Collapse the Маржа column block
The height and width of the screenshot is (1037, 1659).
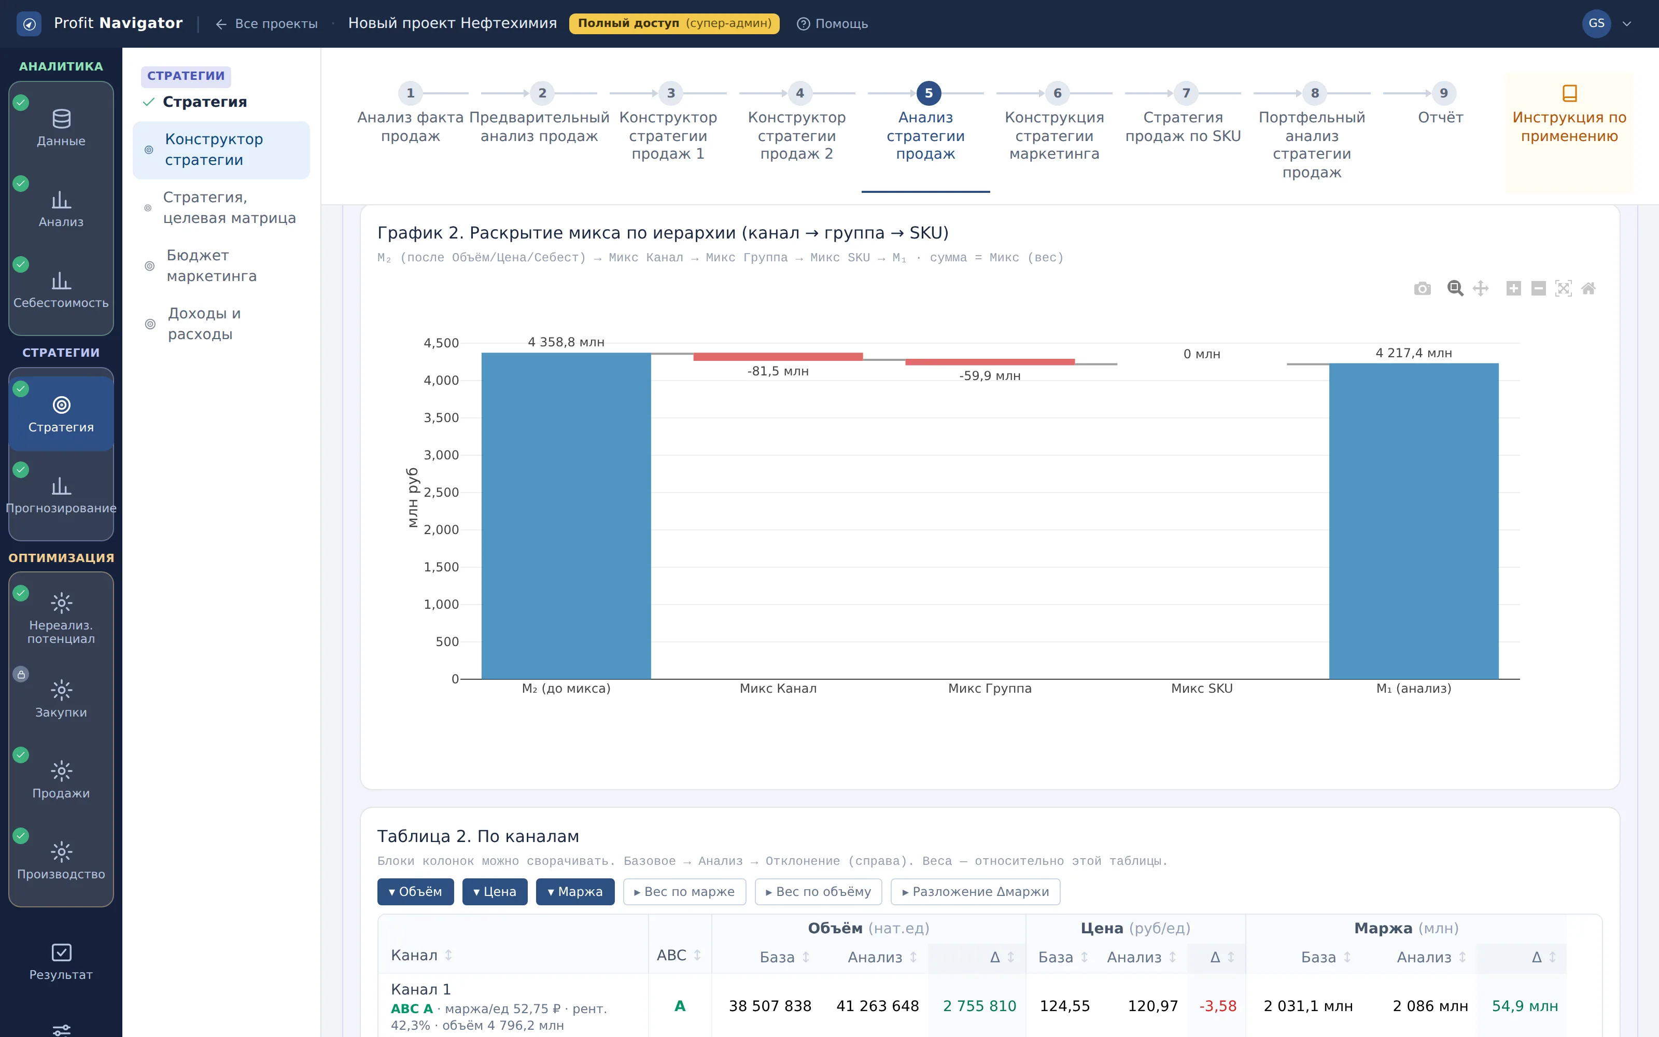pyautogui.click(x=575, y=892)
